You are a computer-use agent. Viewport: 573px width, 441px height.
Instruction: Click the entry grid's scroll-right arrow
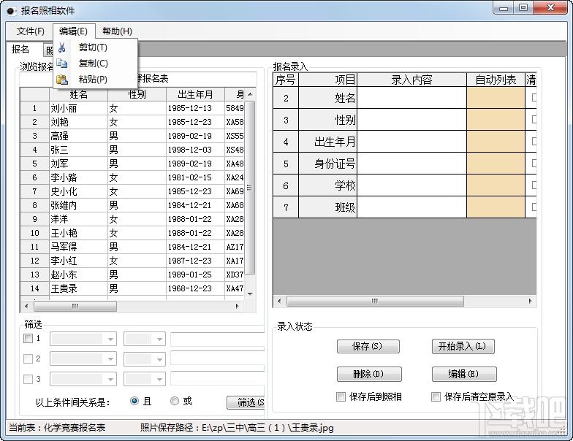pyautogui.click(x=530, y=301)
